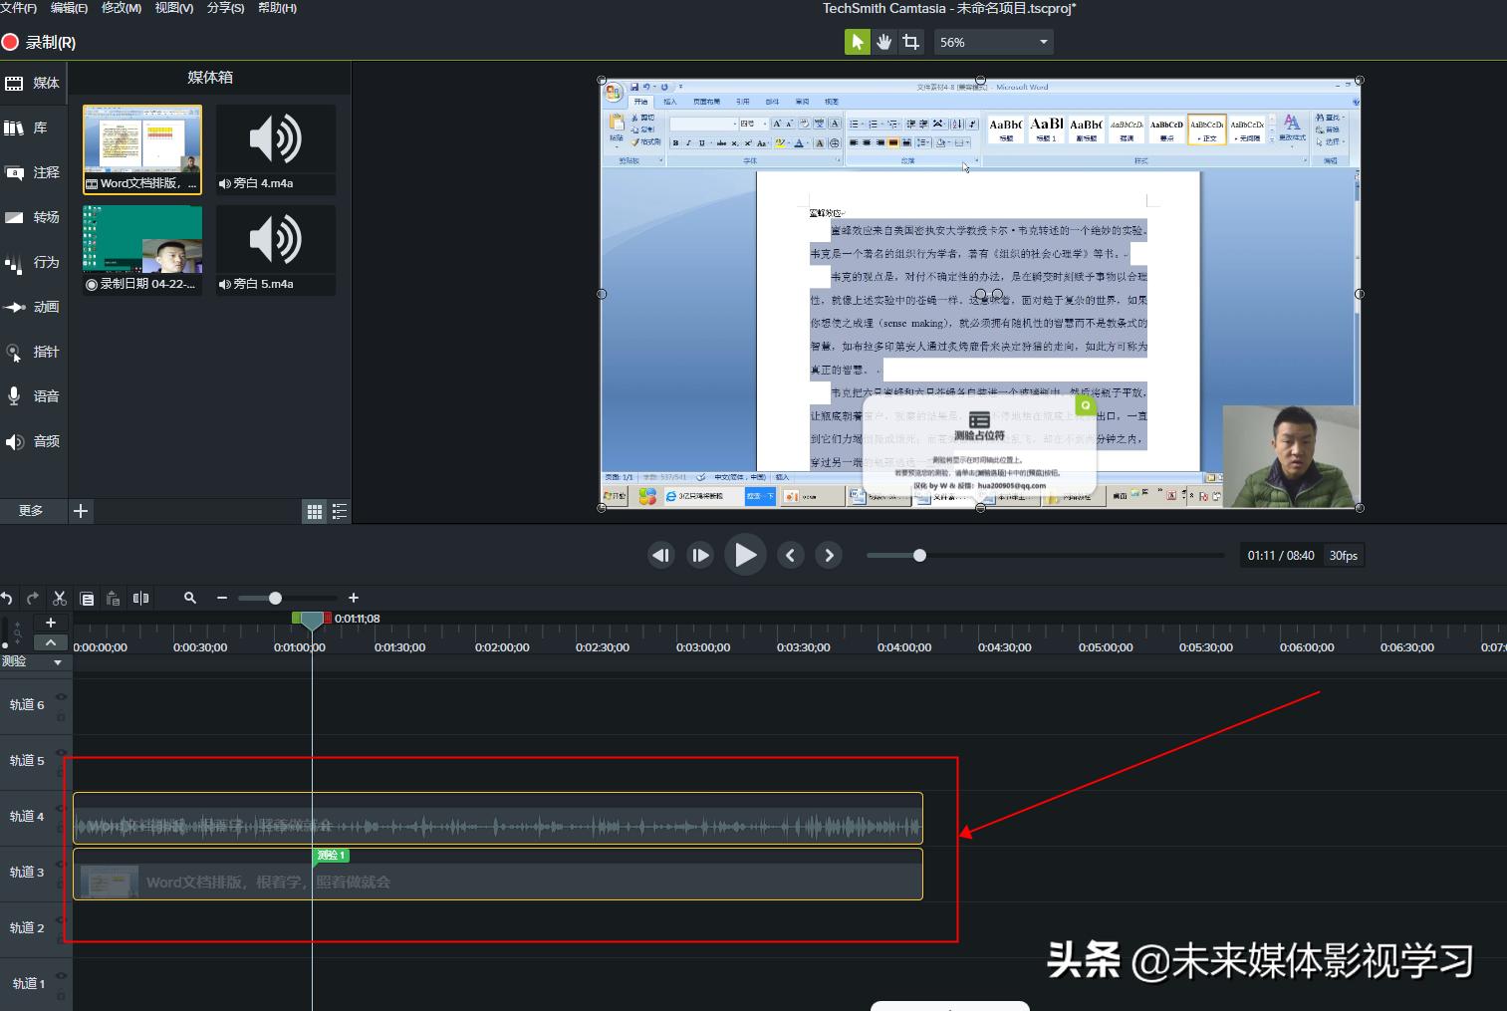Open the 转场 transitions tab
This screenshot has width=1507, height=1011.
coord(34,217)
